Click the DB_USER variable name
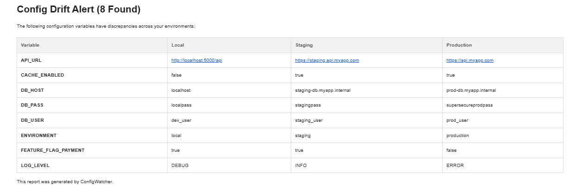 point(32,120)
